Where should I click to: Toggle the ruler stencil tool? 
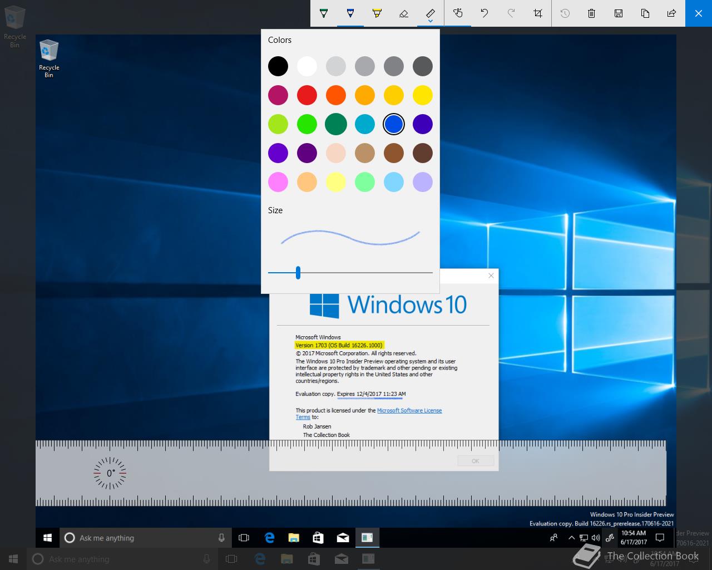[x=431, y=13]
